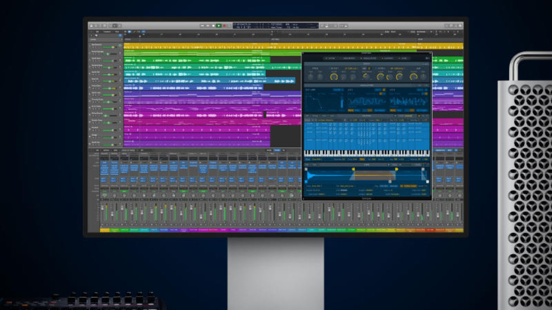
Task: Open the Library via control bar icon
Action: coord(91,26)
